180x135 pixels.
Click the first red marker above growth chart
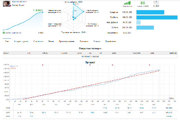(42, 65)
